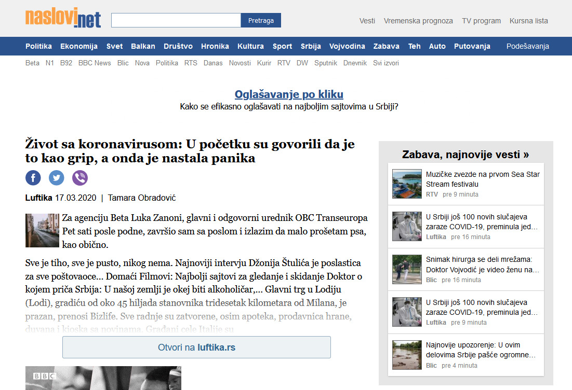Image resolution: width=572 pixels, height=390 pixels.
Task: Open COVID-19 news from 9 minutes ago
Action: [482, 308]
